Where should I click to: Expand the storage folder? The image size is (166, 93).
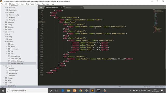click(x=4, y=78)
